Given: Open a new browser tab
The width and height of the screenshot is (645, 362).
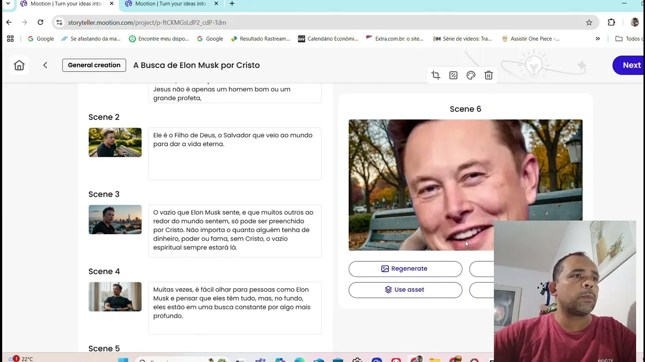Looking at the screenshot, I should [x=232, y=4].
